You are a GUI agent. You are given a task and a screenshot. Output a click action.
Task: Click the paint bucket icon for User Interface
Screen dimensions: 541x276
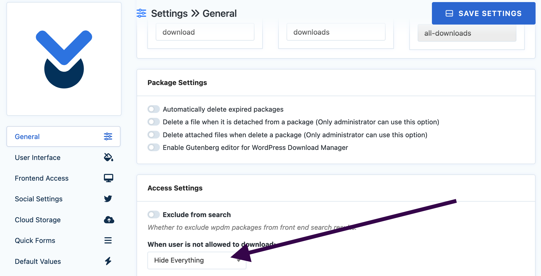[109, 157]
